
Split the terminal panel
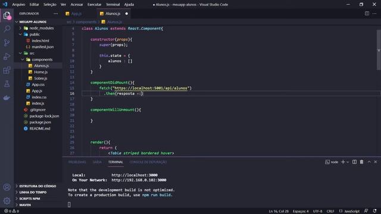[x=355, y=162]
